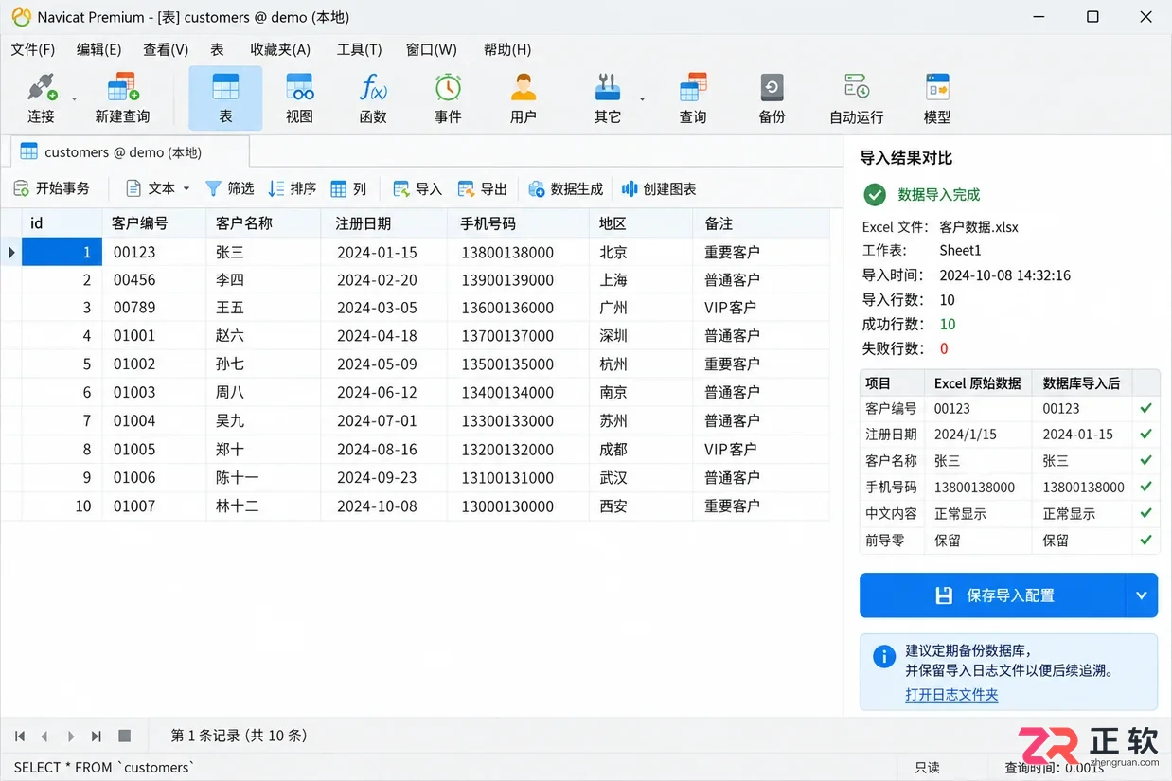Select the 表 table toolbar icon
1172x781 pixels.
coord(225,89)
